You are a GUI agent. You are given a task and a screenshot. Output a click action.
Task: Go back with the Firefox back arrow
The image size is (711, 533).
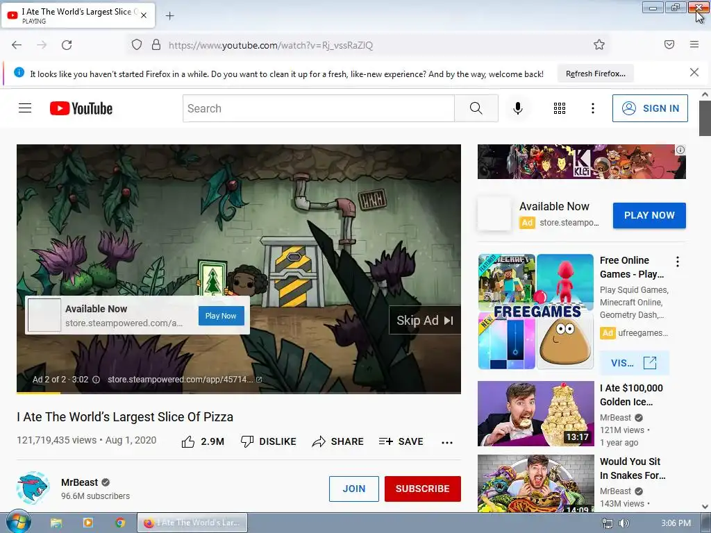tap(17, 45)
